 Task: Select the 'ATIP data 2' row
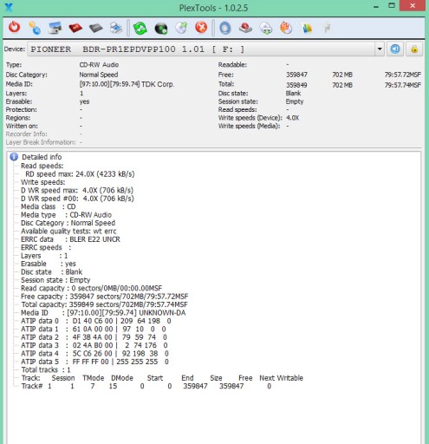[94, 337]
